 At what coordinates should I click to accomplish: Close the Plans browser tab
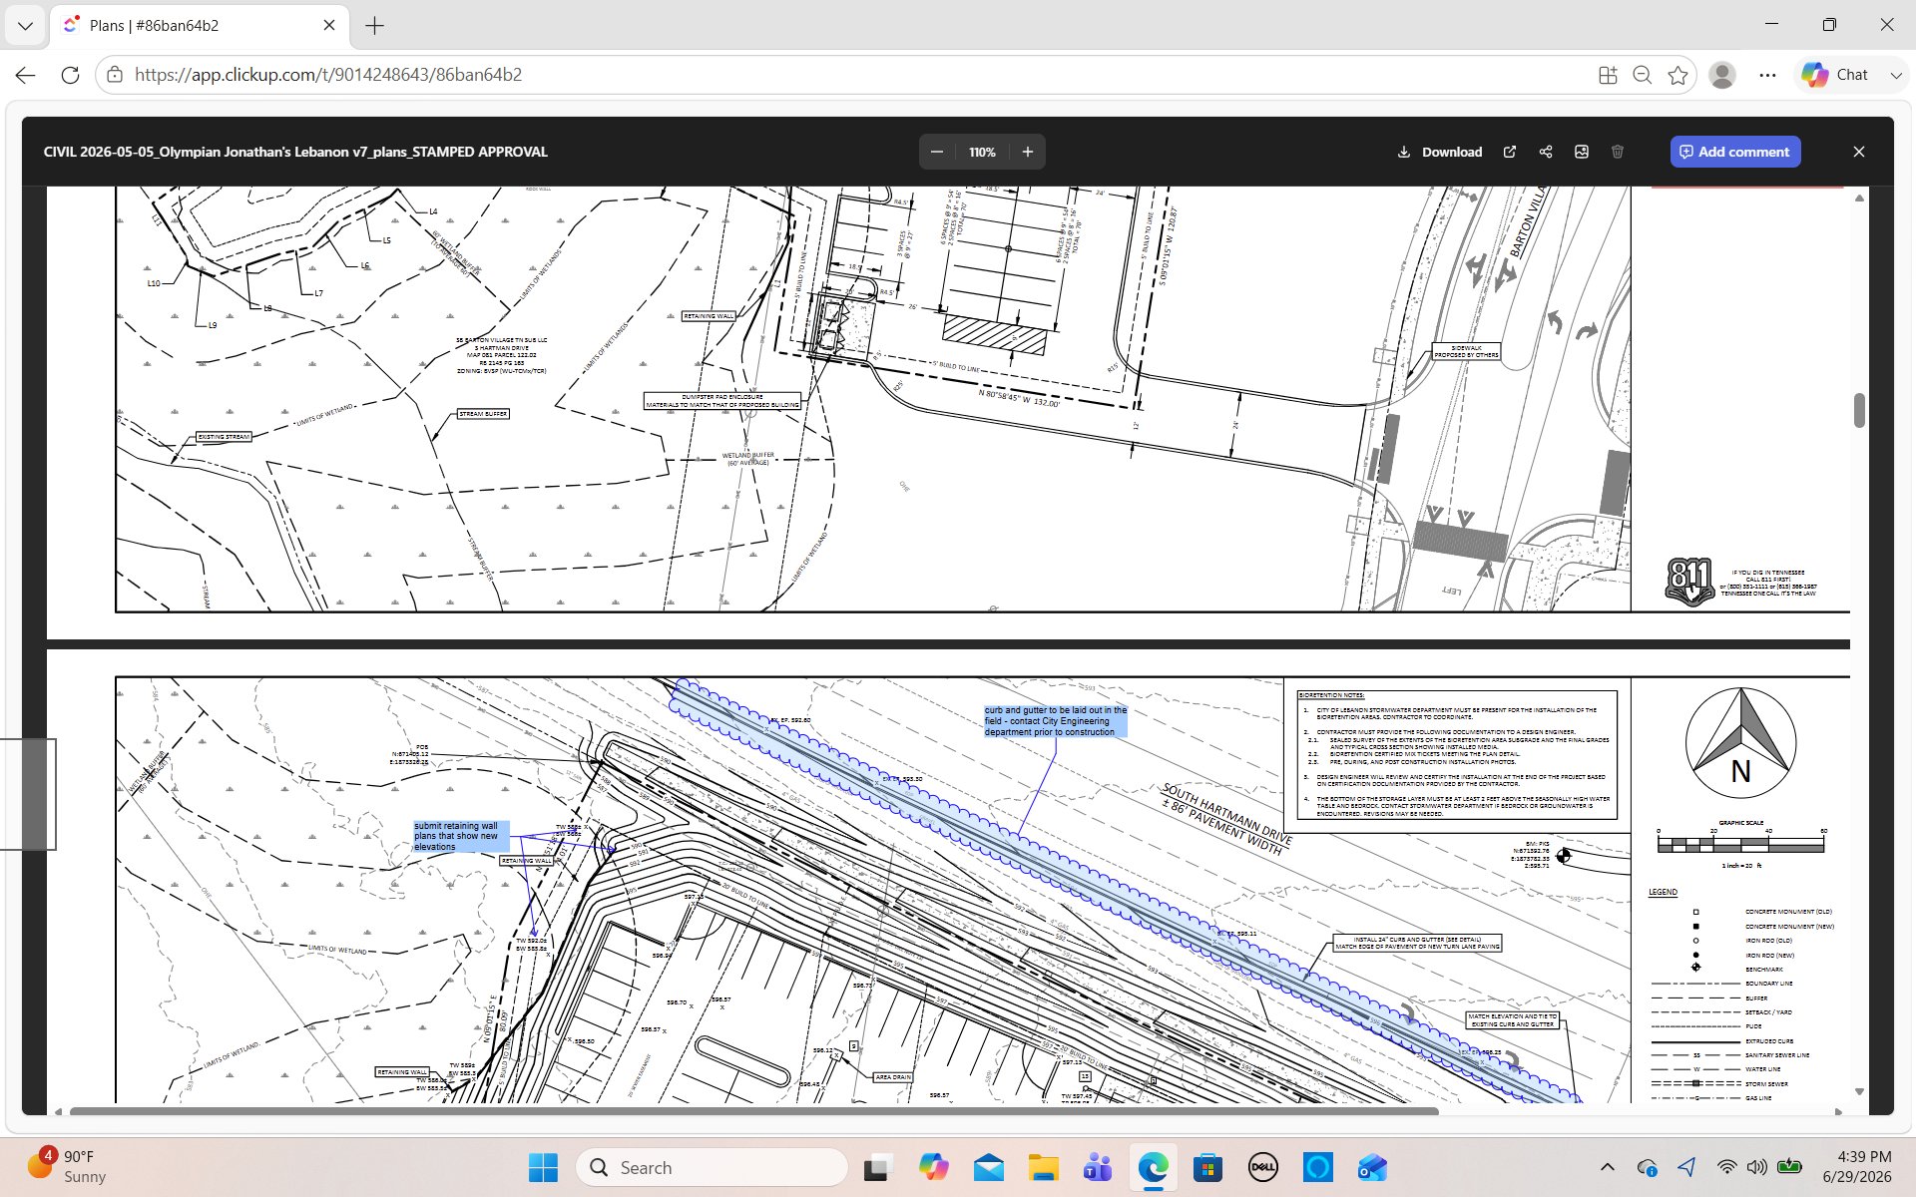(x=329, y=25)
